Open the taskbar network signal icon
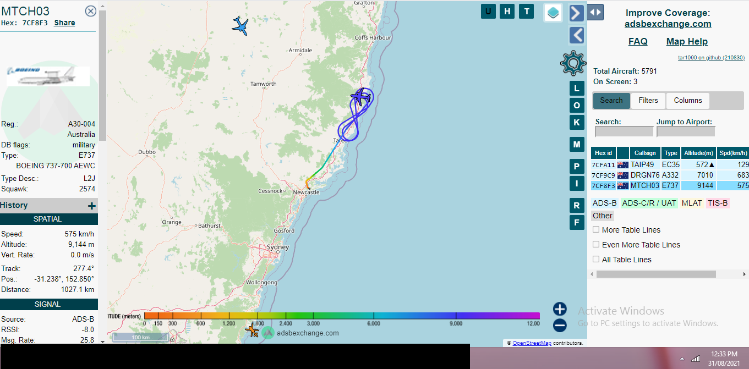The width and height of the screenshot is (749, 369). [696, 359]
